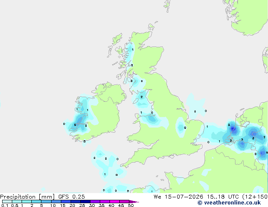Screen dimensions: 268x207
Task: Click the precipitation value '2' over the Irish Sea
Action: tap(142, 97)
